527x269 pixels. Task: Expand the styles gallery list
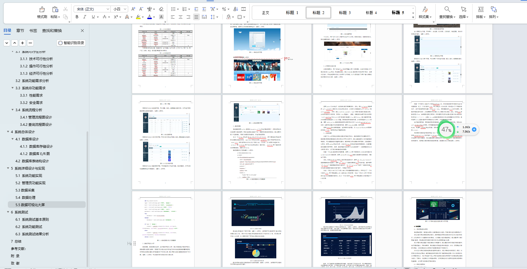[413, 17]
